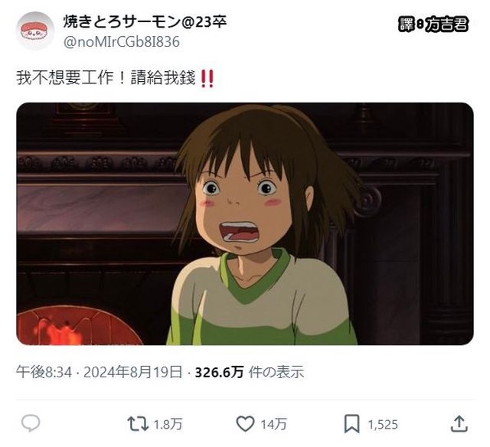Click the red double exclamation emoji
The image size is (490, 447).
(x=207, y=78)
